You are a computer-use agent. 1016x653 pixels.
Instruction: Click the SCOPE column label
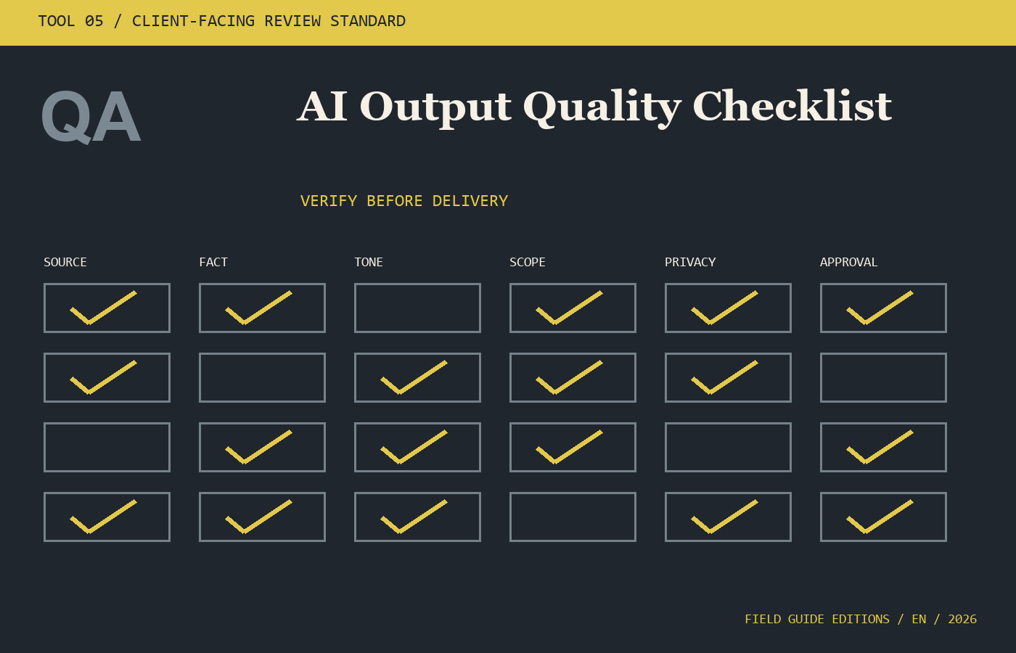[528, 262]
